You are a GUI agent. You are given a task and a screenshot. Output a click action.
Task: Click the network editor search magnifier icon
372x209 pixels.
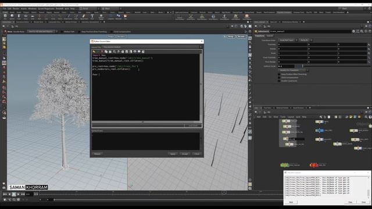coord(366,117)
